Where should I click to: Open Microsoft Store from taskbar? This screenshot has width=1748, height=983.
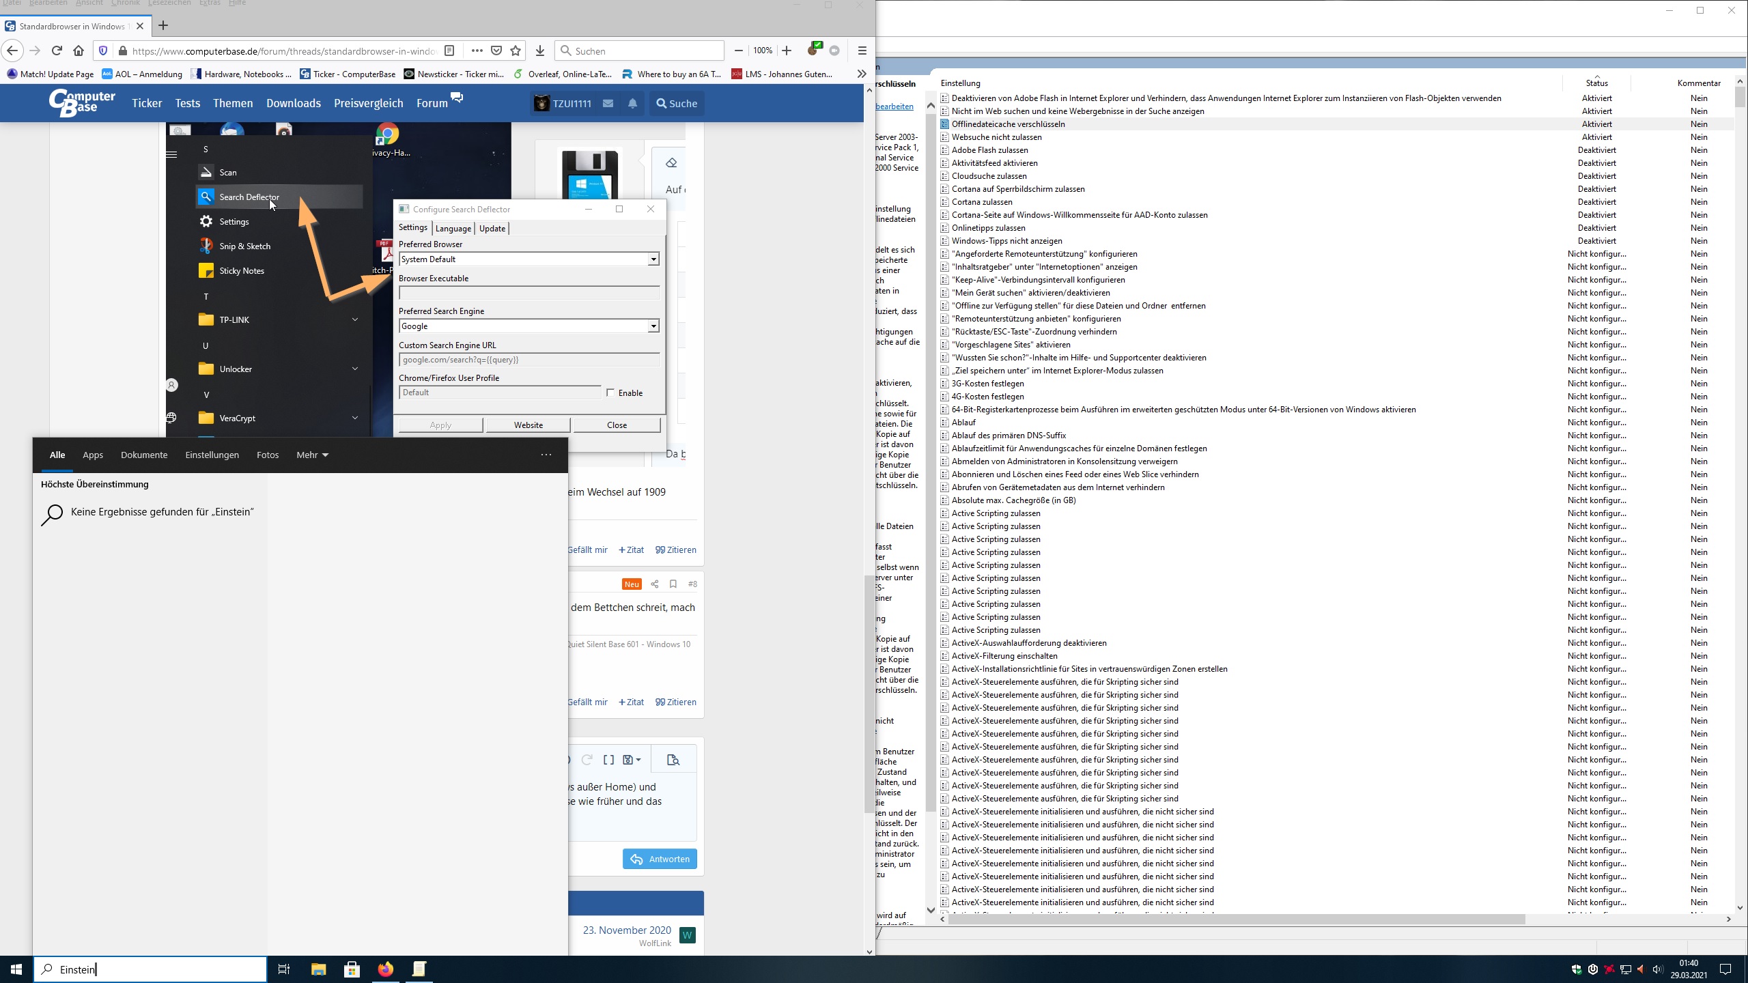352,969
